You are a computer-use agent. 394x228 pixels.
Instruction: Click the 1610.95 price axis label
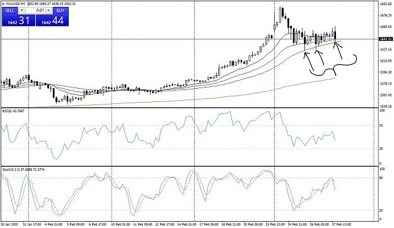pos(386,61)
